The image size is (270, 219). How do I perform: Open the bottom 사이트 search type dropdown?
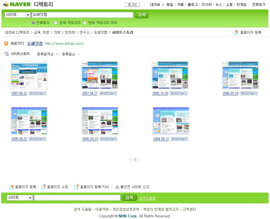pos(30,198)
